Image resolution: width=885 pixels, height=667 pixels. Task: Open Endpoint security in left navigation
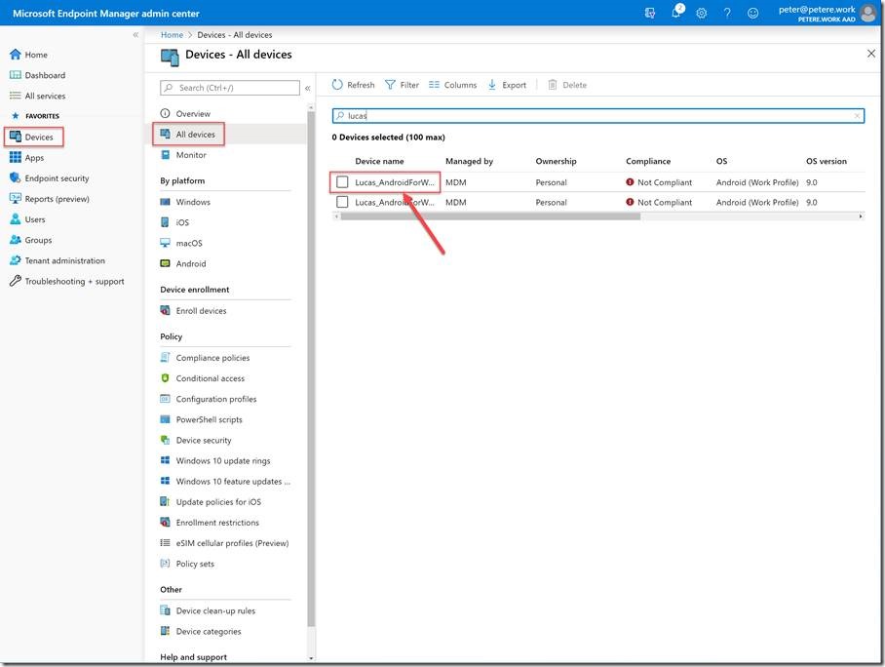57,178
